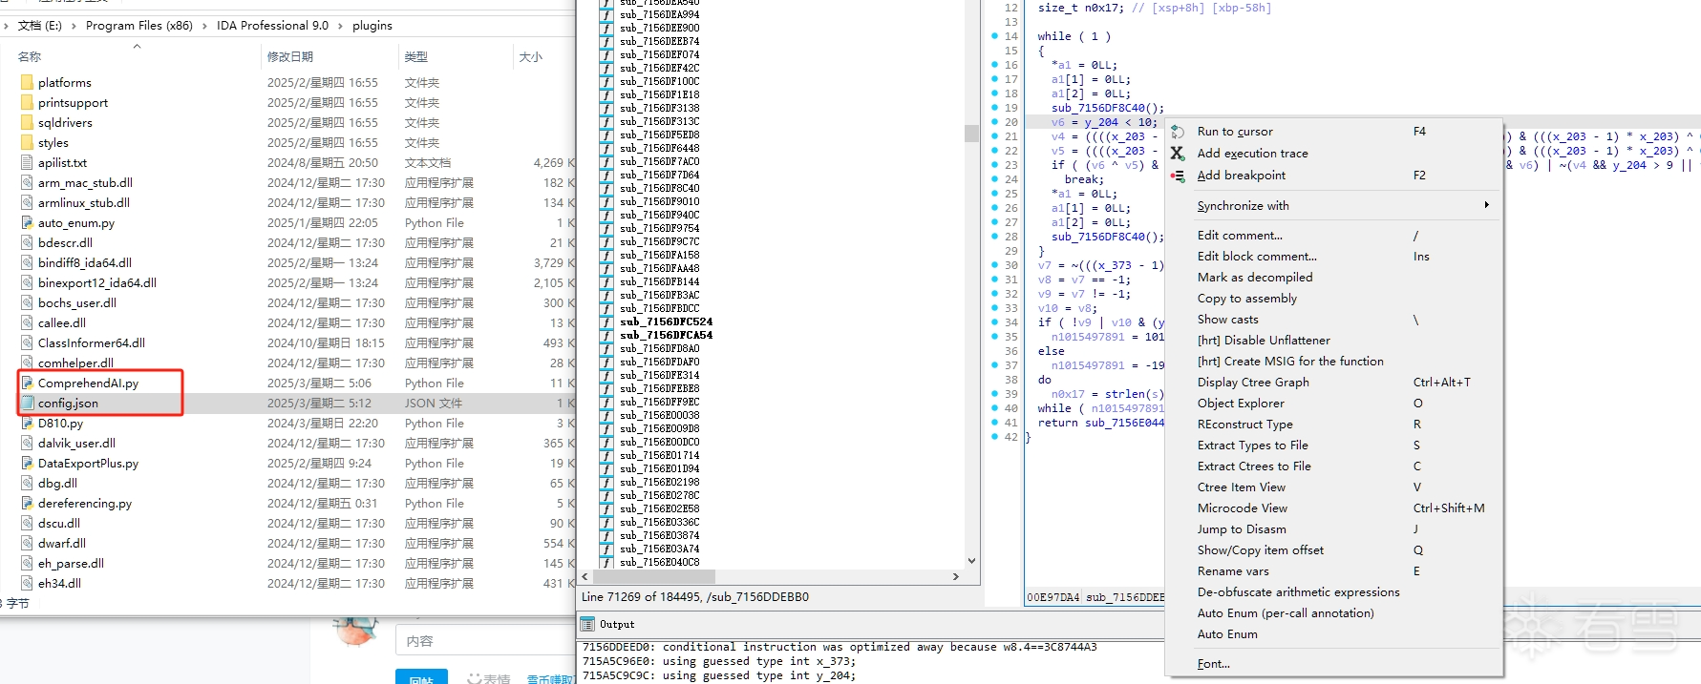Click function icon beside sub_7156E00038
This screenshot has height=684, width=1701.
pos(606,416)
